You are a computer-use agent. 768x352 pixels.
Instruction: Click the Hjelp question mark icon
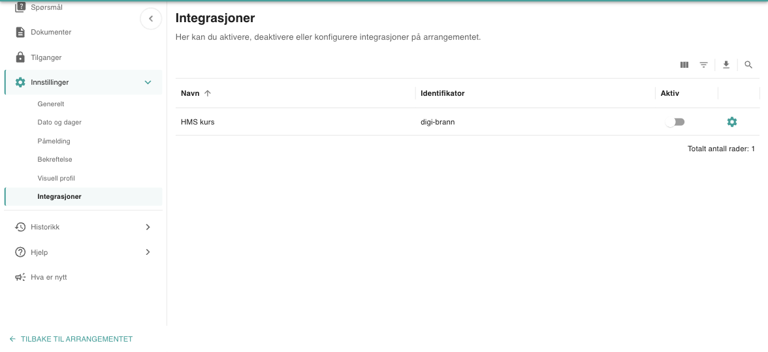pos(20,252)
